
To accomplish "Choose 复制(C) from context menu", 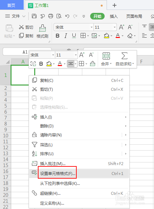I will (79, 80).
